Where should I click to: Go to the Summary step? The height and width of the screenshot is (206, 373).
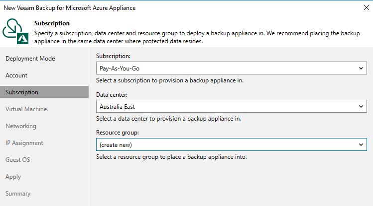coord(18,194)
